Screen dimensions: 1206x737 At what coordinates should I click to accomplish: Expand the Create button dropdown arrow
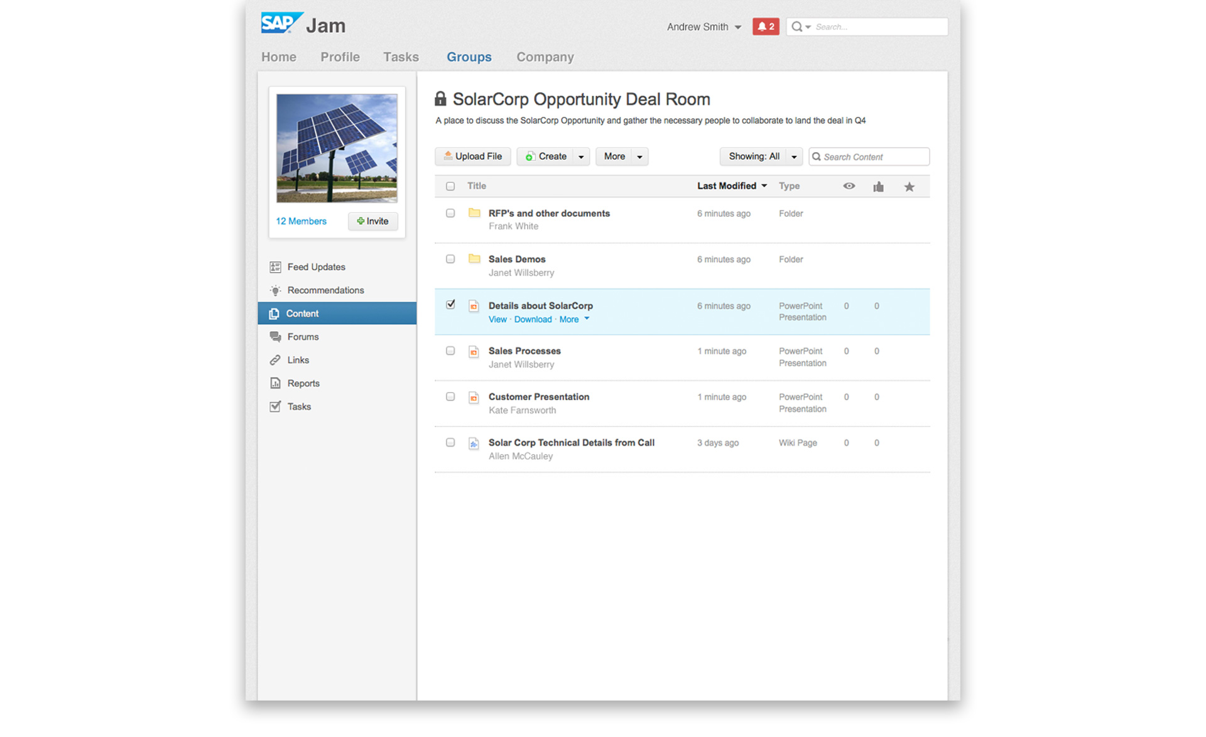point(581,156)
